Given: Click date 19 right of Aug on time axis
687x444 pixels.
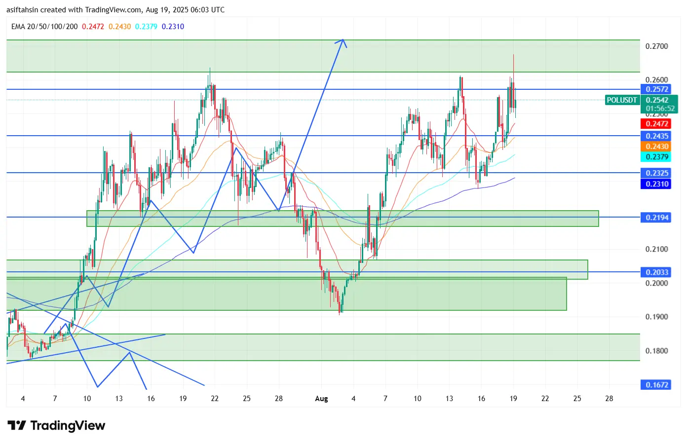Looking at the screenshot, I should (513, 399).
